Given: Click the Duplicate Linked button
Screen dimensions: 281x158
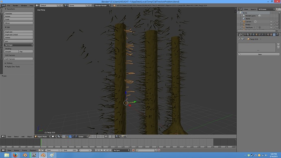Looking at the screenshot, I should pyautogui.click(x=19, y=35).
